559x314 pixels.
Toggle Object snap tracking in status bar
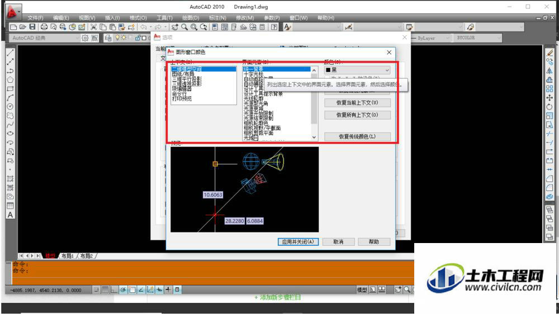point(141,290)
